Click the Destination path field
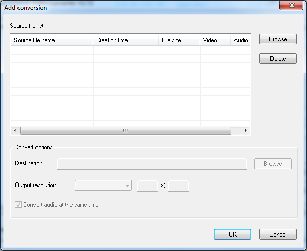 click(152, 164)
